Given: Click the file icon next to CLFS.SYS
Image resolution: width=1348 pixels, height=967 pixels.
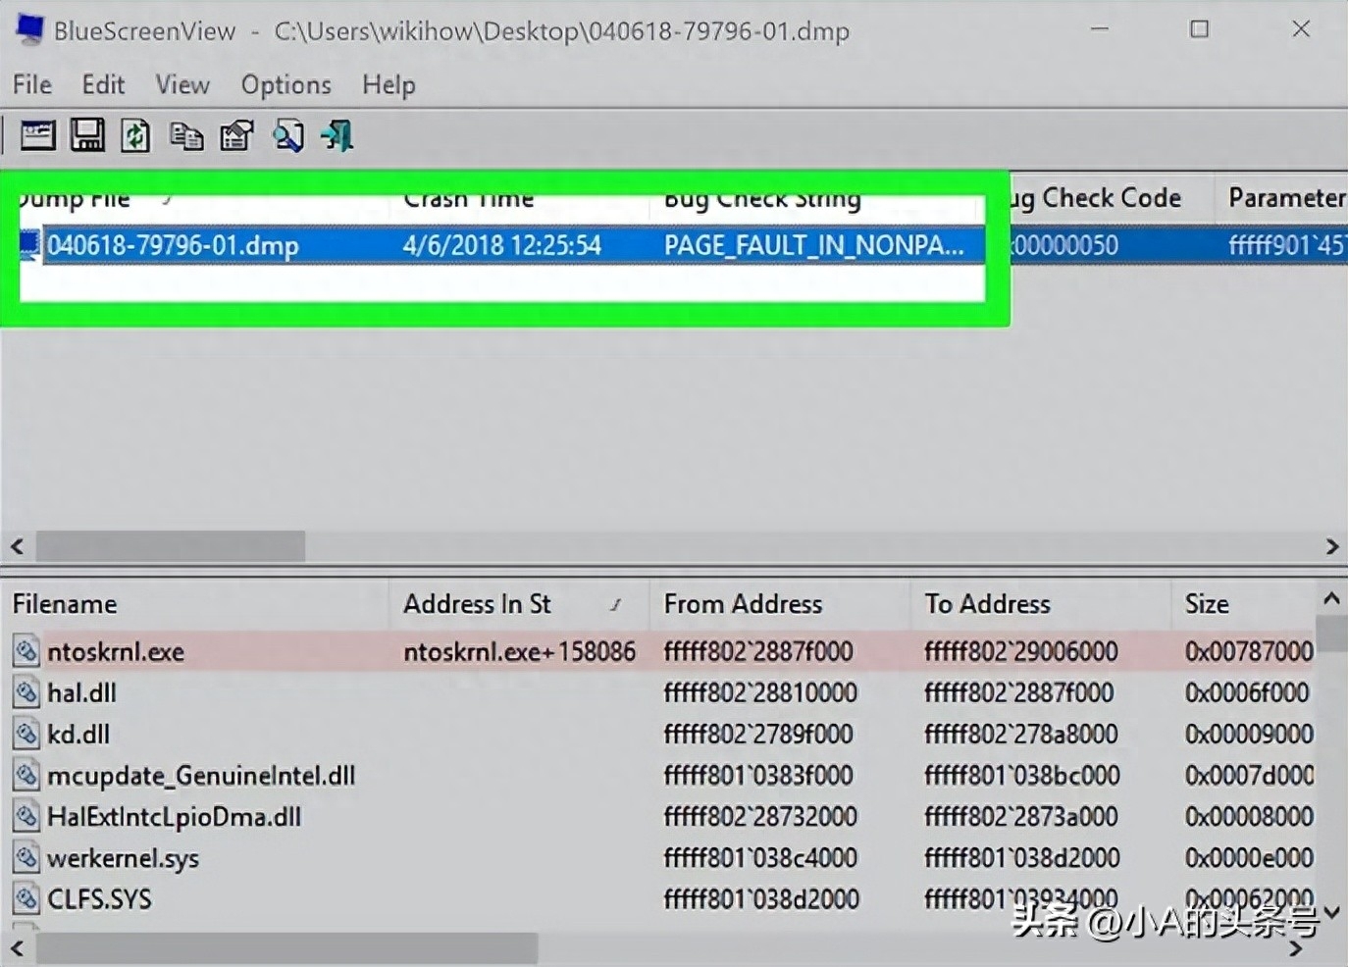Looking at the screenshot, I should coord(26,899).
